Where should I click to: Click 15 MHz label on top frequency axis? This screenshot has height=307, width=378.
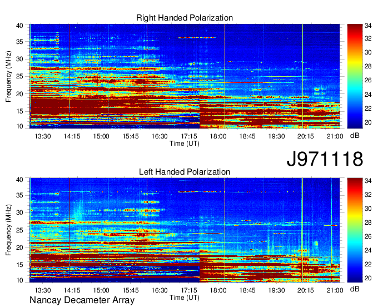coord(20,111)
